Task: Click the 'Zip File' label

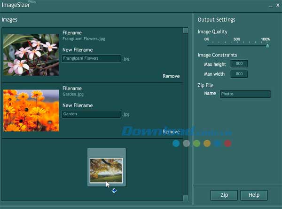Action: click(205, 85)
